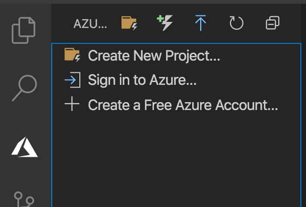
Task: Click folder icon beside Create New Project... entry
Action: tap(72, 56)
